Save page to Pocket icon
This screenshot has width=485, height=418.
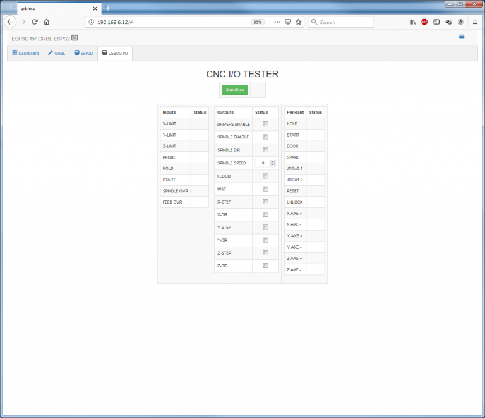[x=288, y=22]
